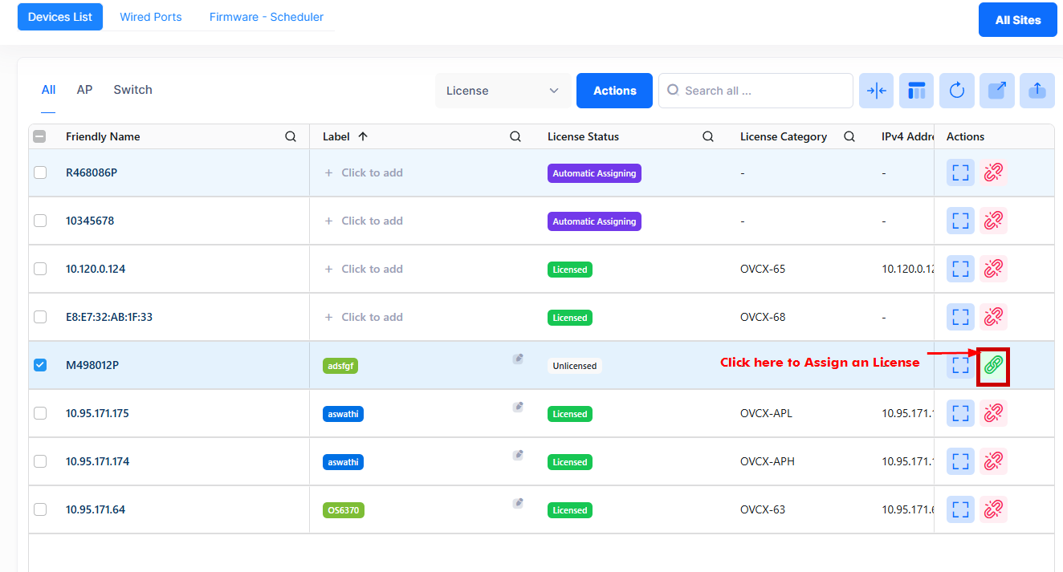
Task: Sort by Label using the arrow icon
Action: [363, 137]
